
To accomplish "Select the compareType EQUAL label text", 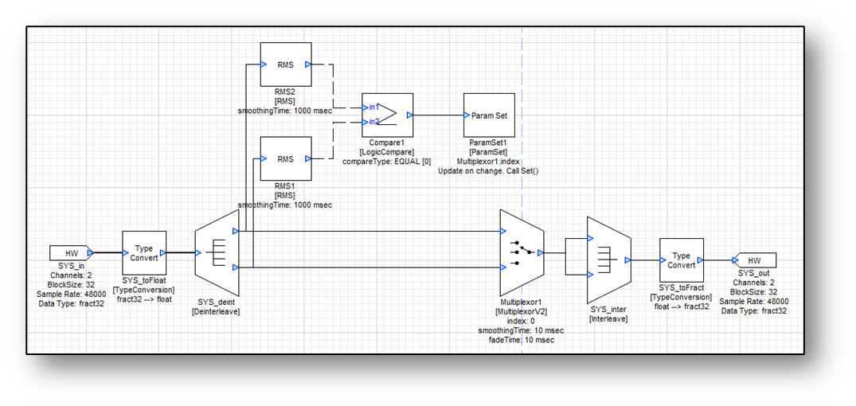I will [x=386, y=162].
